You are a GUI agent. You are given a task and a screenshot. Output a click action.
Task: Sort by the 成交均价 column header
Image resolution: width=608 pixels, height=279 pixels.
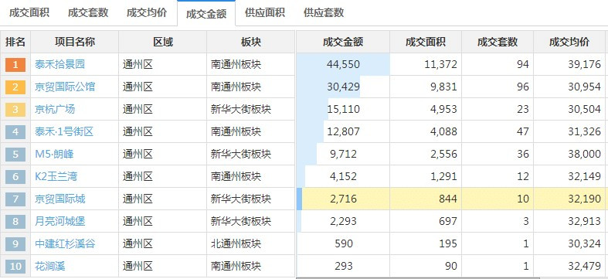pyautogui.click(x=569, y=42)
